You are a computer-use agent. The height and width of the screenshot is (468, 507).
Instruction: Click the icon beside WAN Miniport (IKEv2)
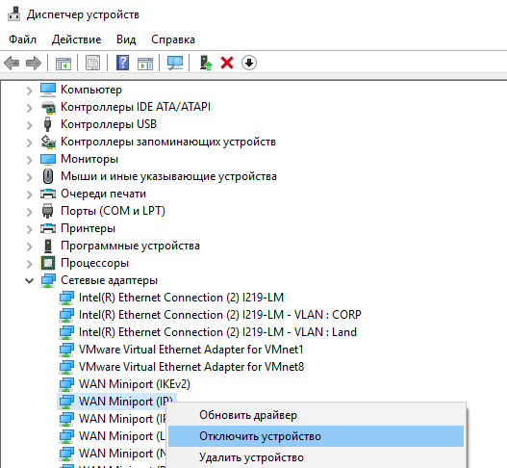[66, 384]
